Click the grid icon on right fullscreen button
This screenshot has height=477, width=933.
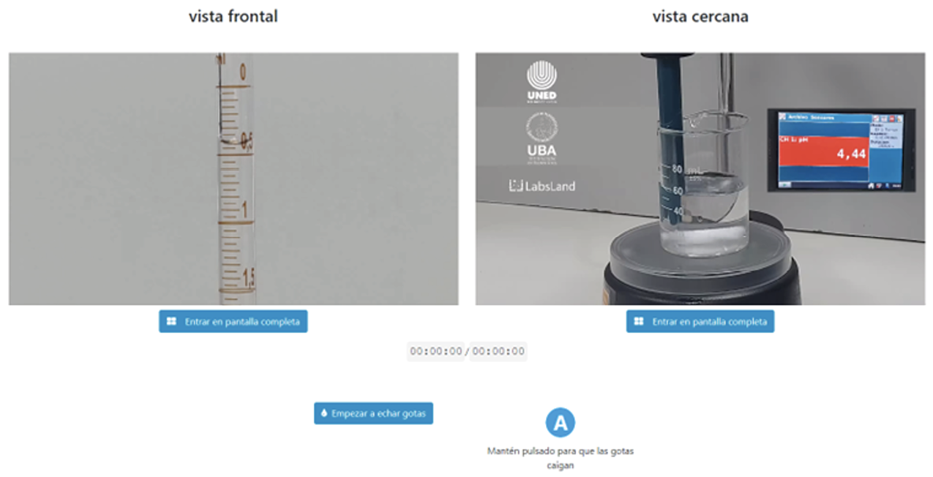pyautogui.click(x=639, y=321)
